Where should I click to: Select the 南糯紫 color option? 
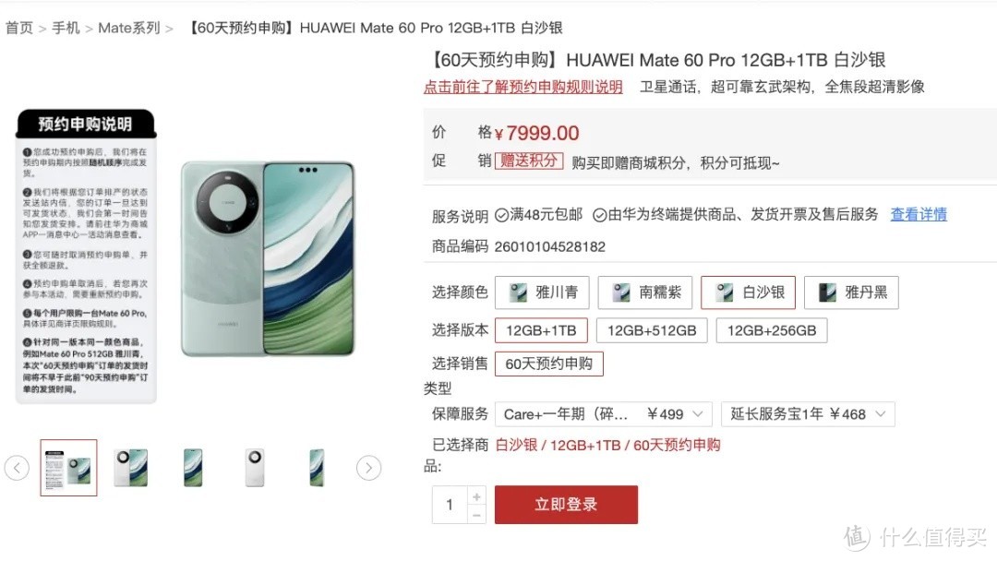[x=644, y=292]
